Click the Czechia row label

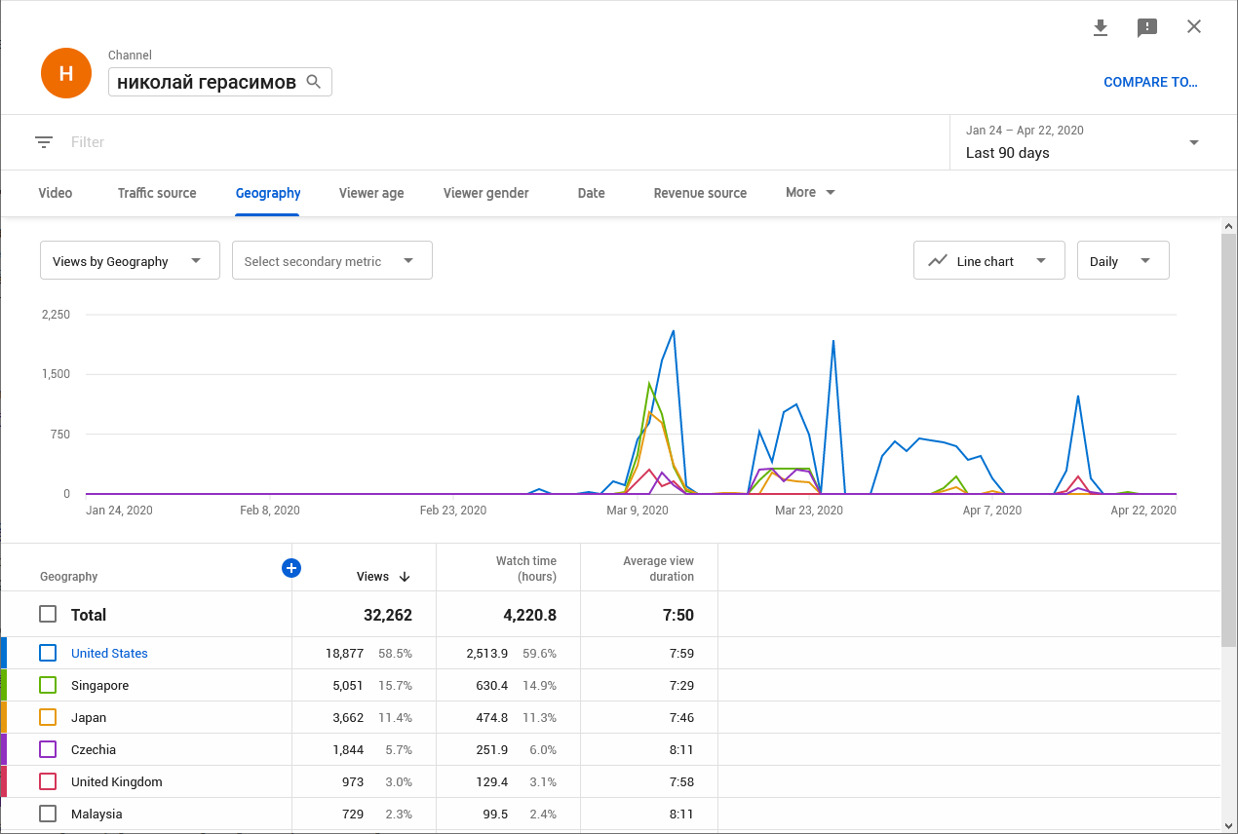click(x=94, y=749)
